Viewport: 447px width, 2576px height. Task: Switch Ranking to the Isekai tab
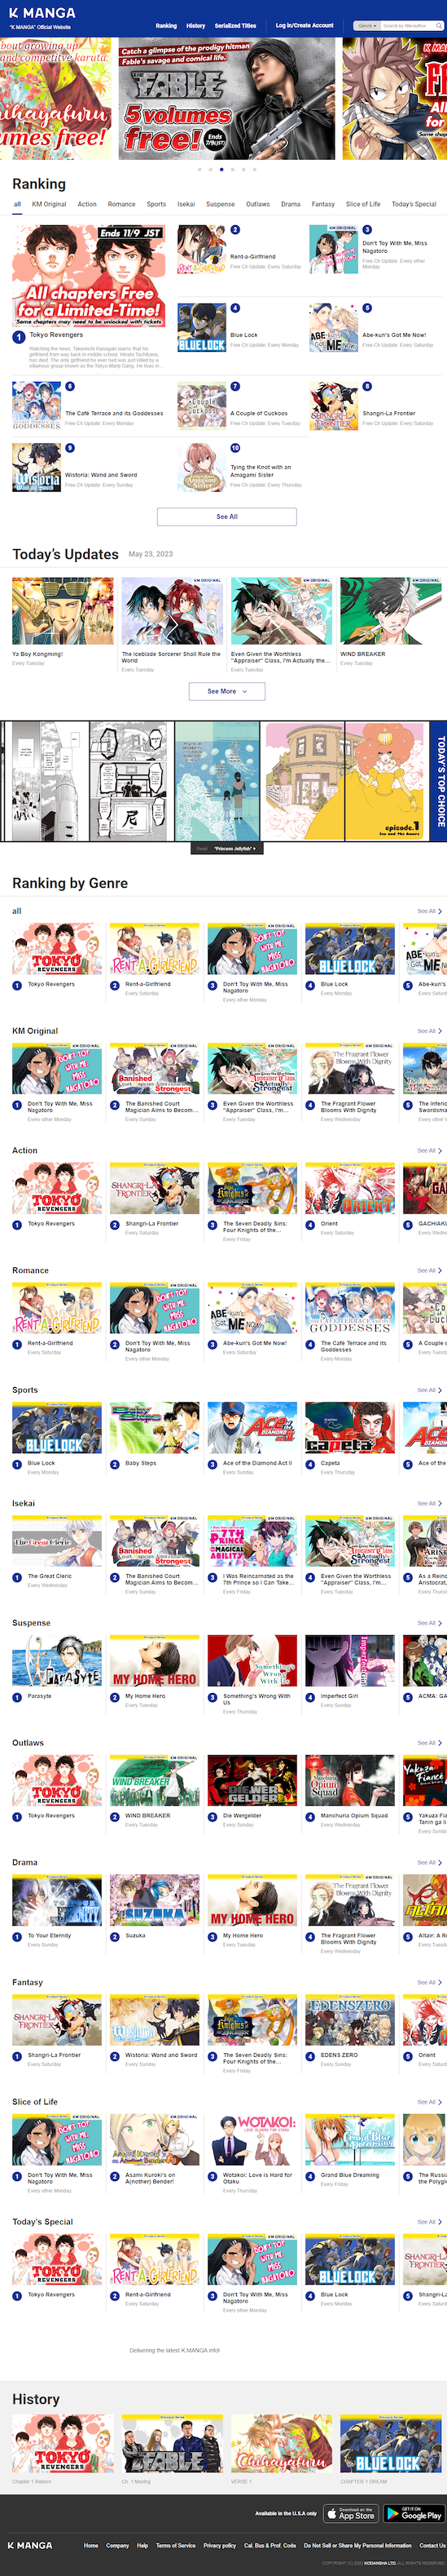186,204
